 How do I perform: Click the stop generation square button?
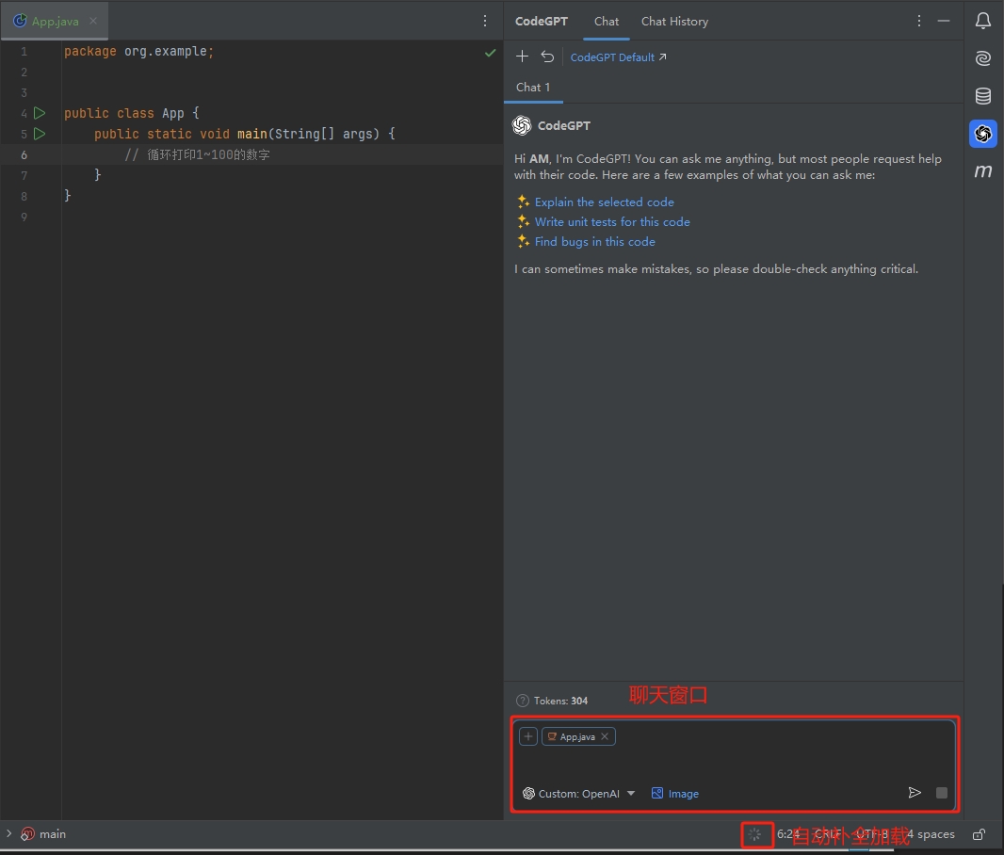941,793
